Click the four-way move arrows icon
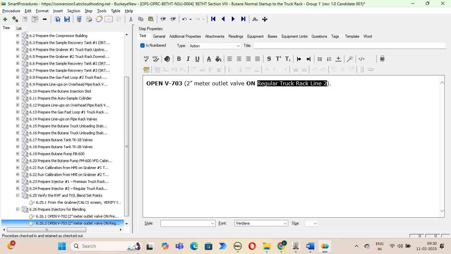Viewport: 451px width, 254px height. click(x=265, y=19)
